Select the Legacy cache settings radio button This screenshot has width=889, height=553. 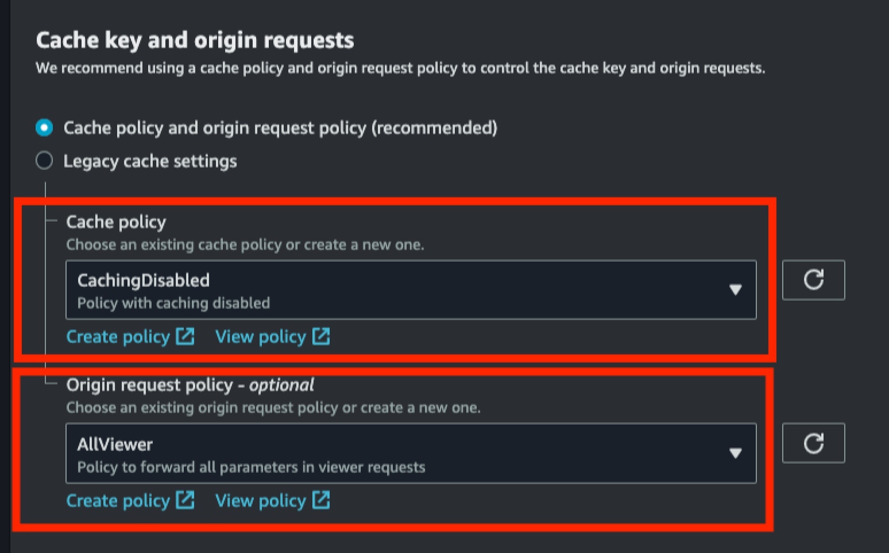click(44, 161)
